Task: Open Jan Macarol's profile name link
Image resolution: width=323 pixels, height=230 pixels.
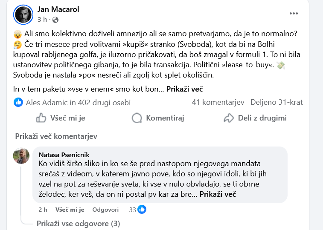Action: (58, 9)
